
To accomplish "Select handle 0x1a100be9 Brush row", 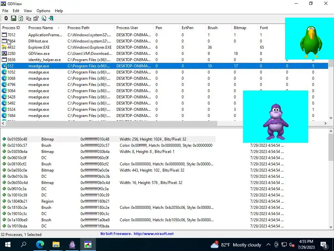I will point(164,220).
